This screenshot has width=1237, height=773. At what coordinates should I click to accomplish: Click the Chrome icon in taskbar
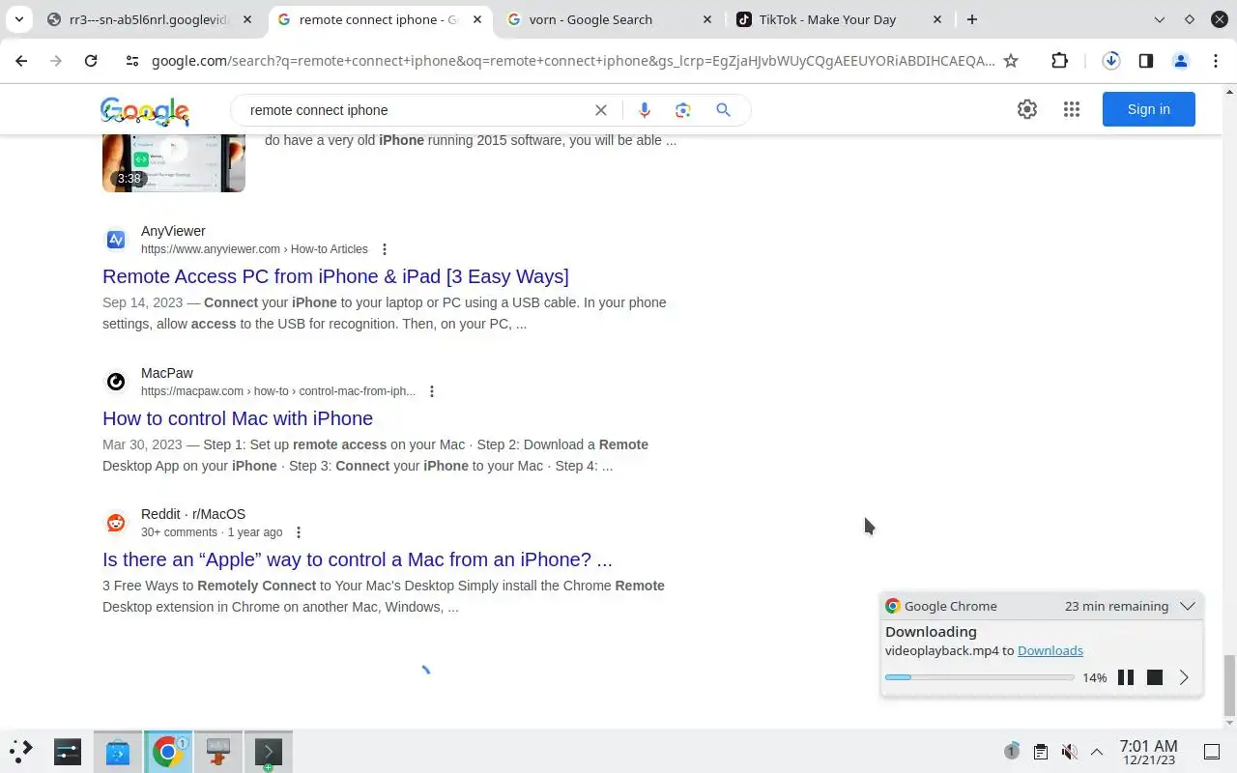coord(168,752)
